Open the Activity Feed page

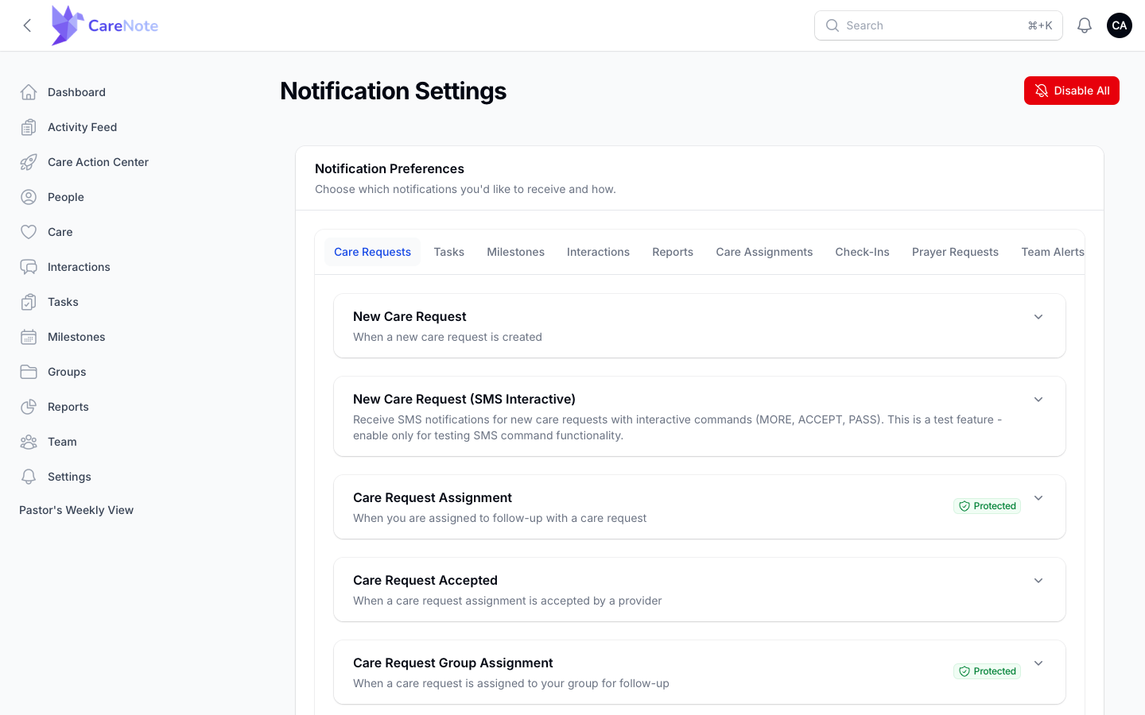[82, 127]
